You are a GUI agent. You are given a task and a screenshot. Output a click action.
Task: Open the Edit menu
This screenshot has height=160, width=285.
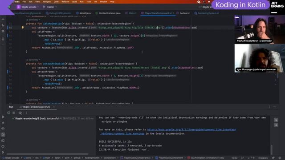[x=31, y=2]
